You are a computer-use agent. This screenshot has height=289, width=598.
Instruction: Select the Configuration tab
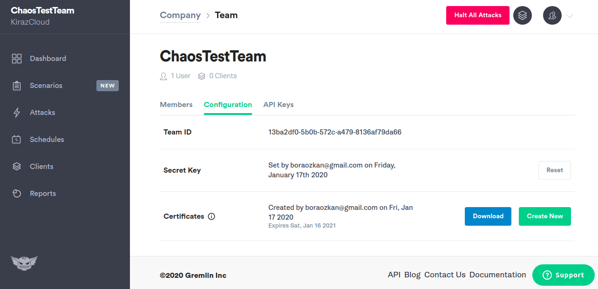228,105
